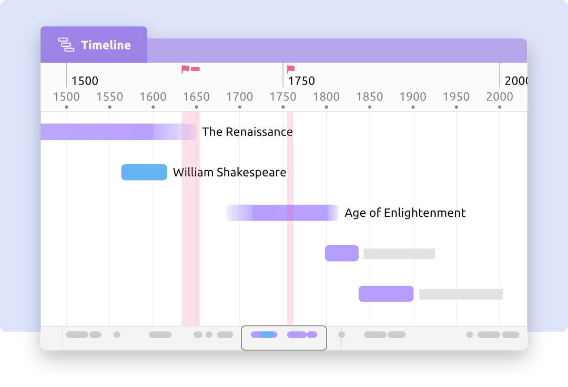Open the William Shakespeare event label
Viewport: 568px width, 387px height.
[230, 172]
